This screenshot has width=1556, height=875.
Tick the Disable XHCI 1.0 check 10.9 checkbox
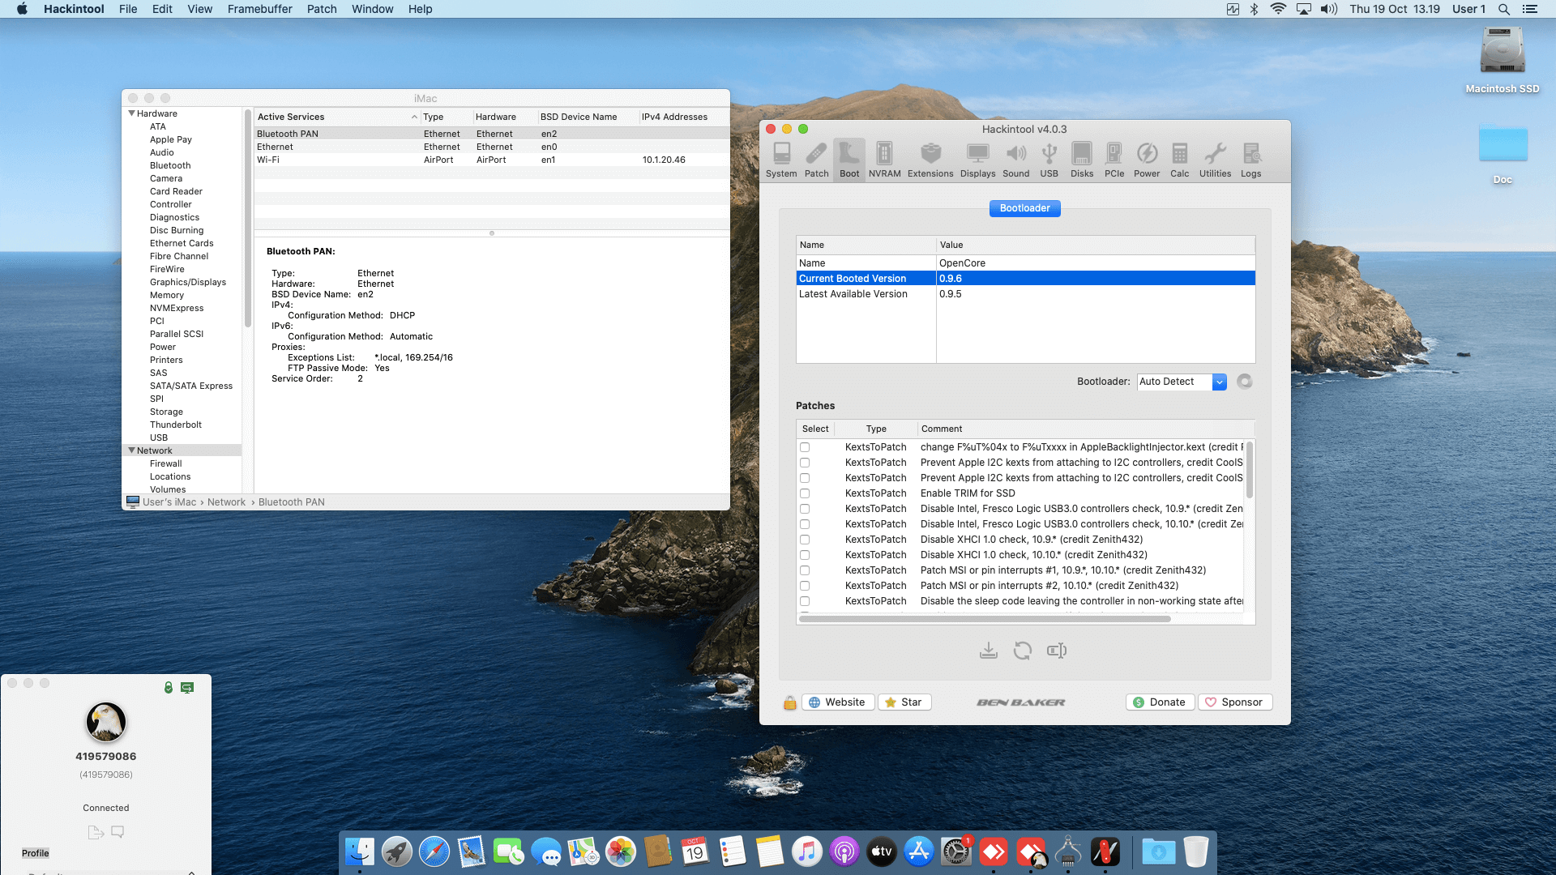(805, 540)
